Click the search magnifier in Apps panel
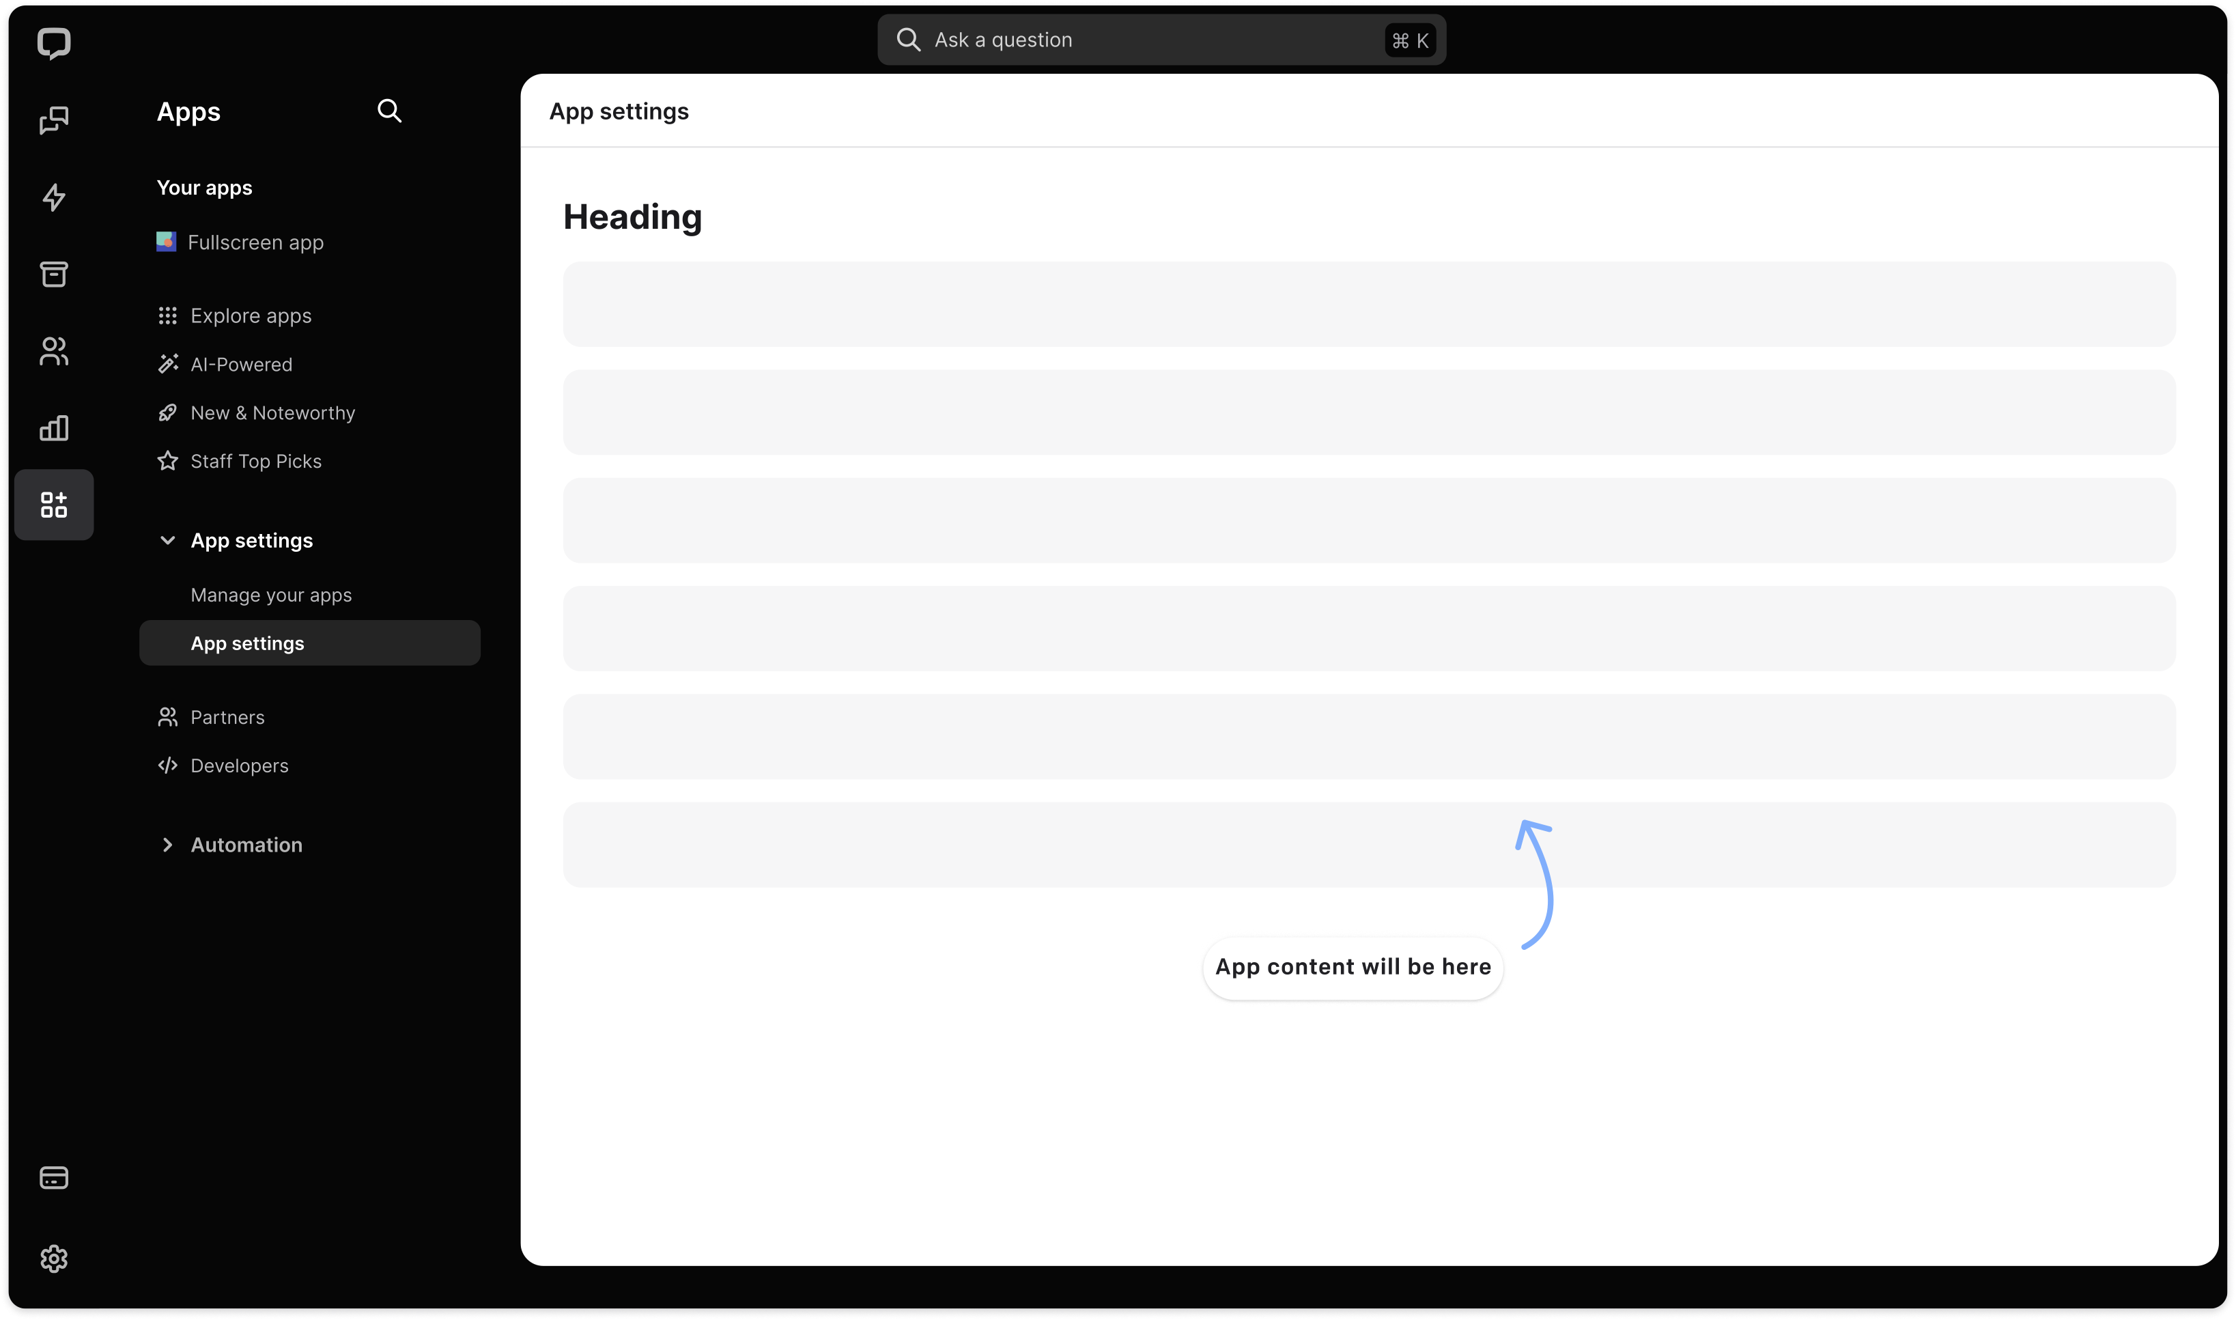The image size is (2236, 1320). tap(388, 110)
